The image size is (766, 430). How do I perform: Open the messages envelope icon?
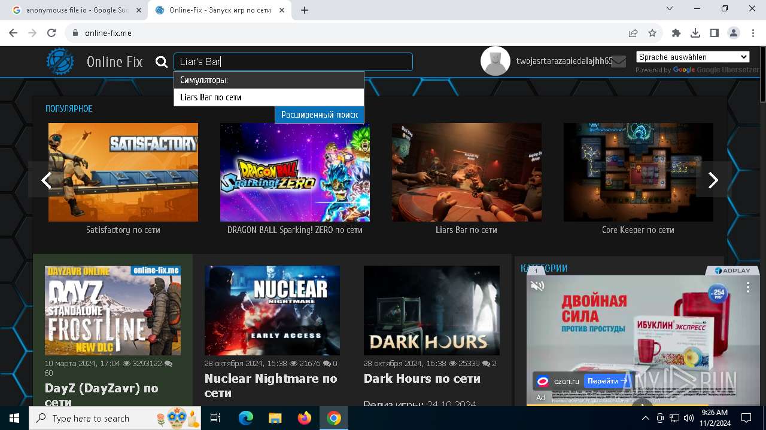pyautogui.click(x=619, y=62)
